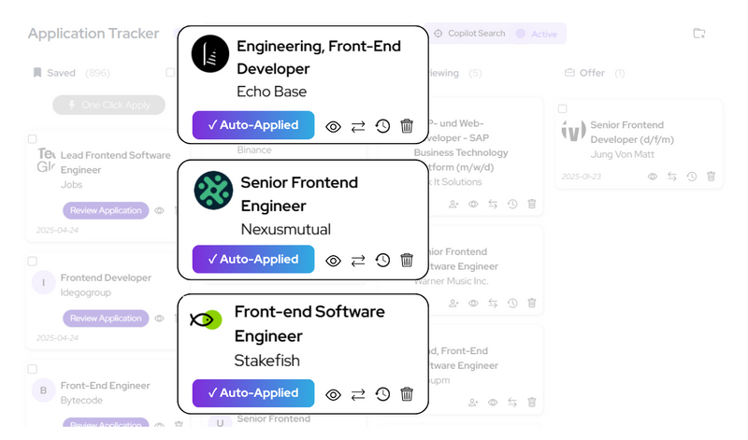Screen dimensions: 748x440
Task: Click Review Application for Idegogroup job
Action: tap(106, 319)
